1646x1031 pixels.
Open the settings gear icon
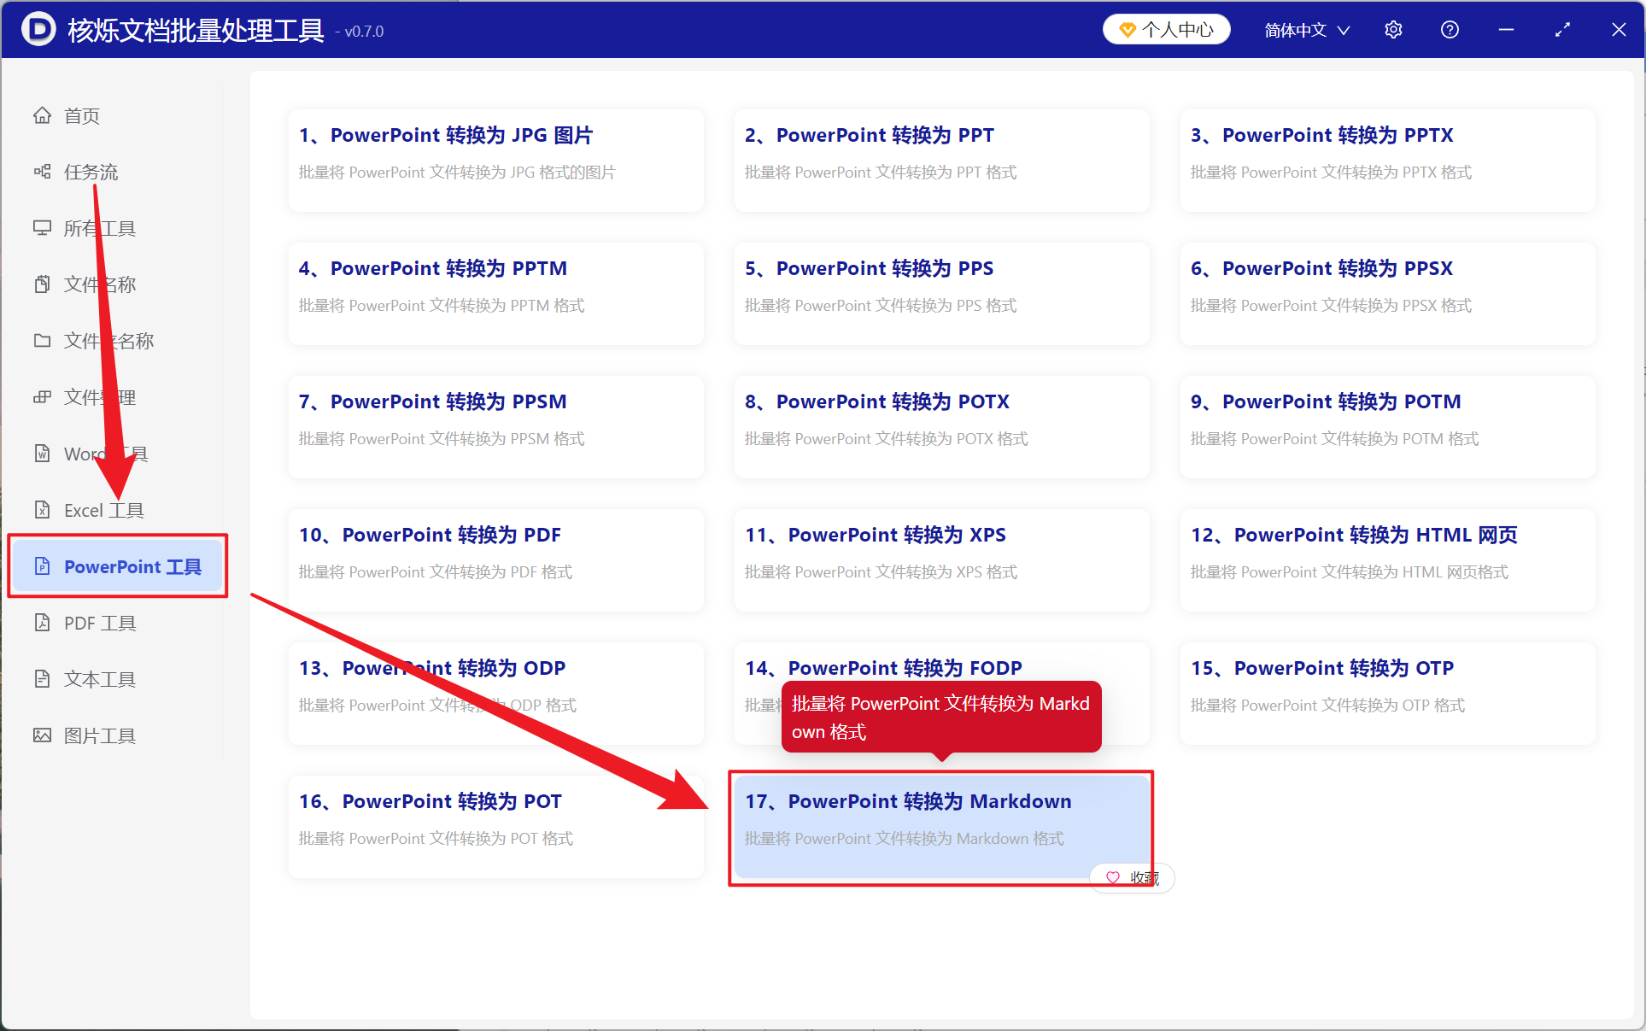(1393, 30)
